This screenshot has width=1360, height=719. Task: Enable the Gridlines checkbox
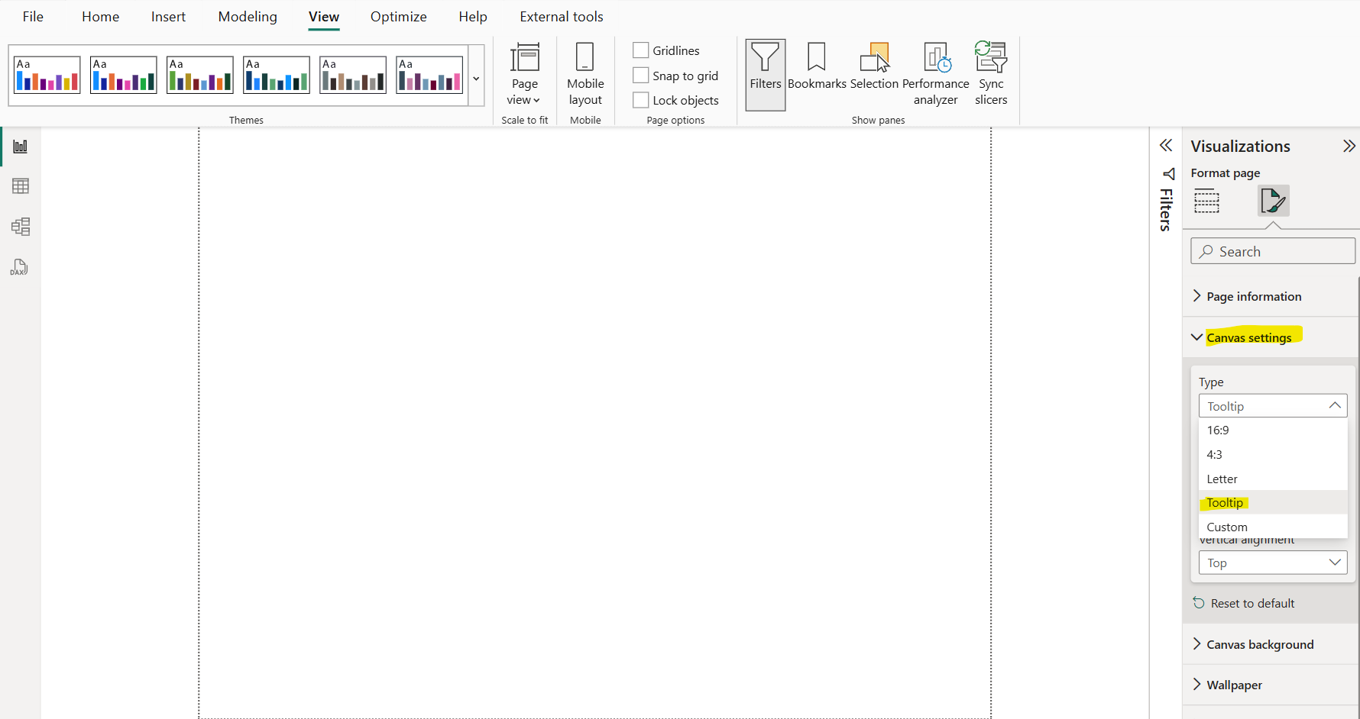click(641, 50)
